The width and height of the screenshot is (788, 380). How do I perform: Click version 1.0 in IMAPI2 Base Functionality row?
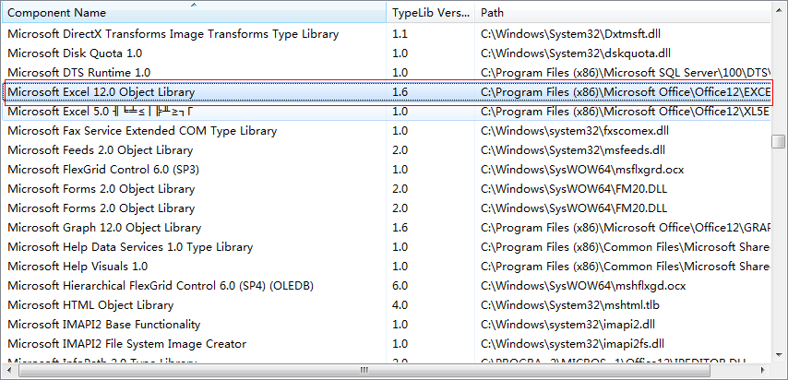(x=400, y=325)
